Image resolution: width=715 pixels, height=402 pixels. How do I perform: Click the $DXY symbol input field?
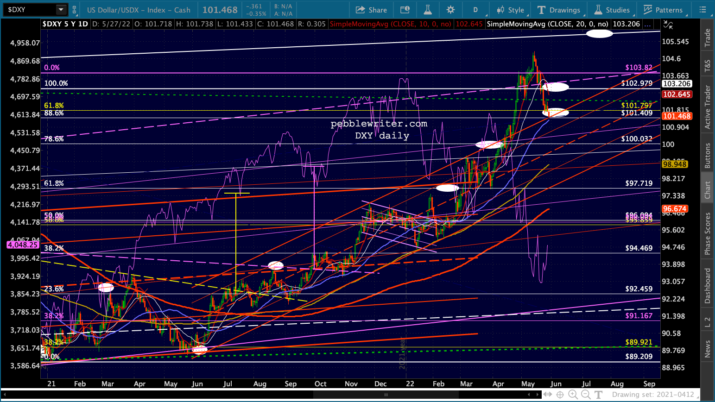click(x=29, y=10)
